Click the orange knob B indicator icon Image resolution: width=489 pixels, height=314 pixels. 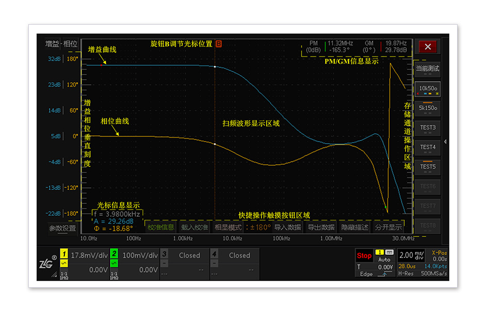click(x=219, y=44)
